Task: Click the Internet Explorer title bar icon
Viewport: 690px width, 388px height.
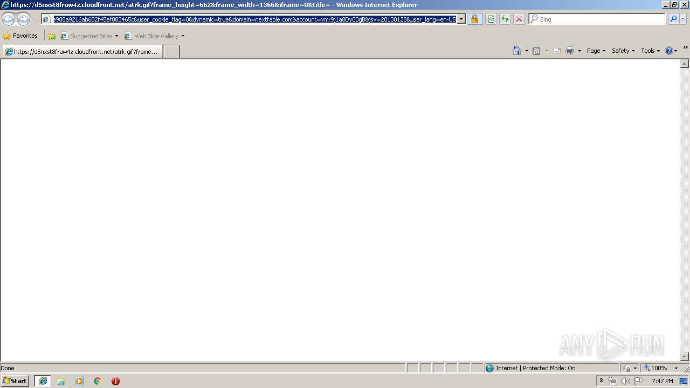Action: pyautogui.click(x=5, y=5)
